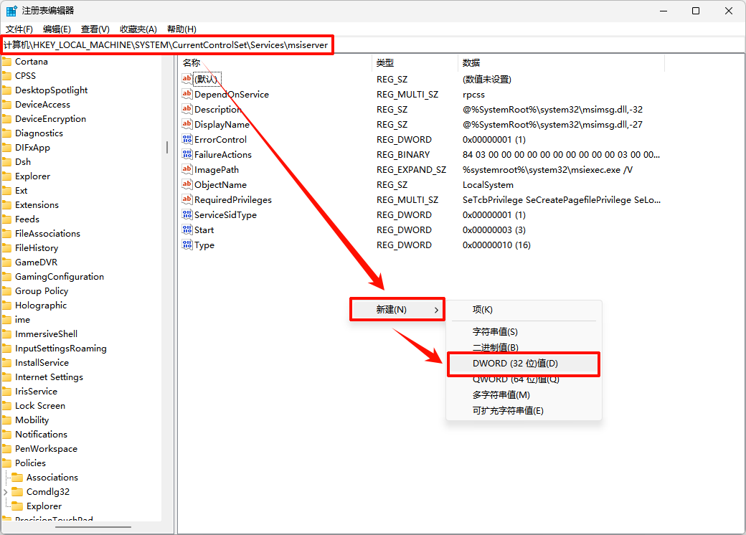Click the Registry Editor app icon in title bar
Image resolution: width=746 pixels, height=535 pixels.
(x=12, y=11)
